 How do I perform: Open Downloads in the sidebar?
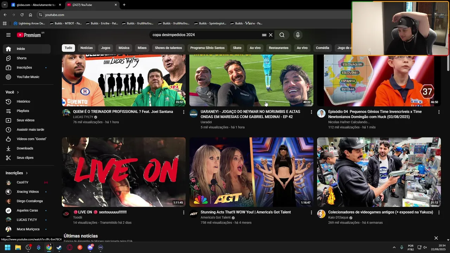27,148
